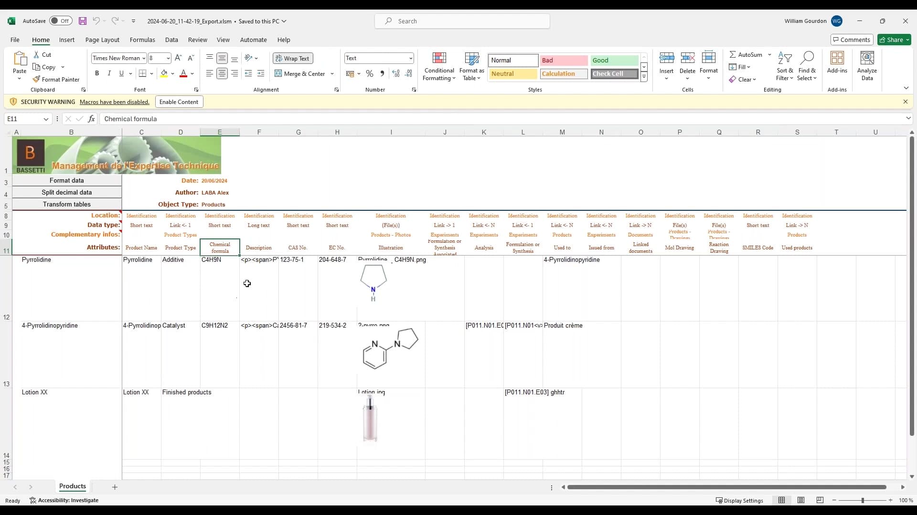Screen dimensions: 917x515
Task: Click Enable Content button
Action: pyautogui.click(x=179, y=102)
